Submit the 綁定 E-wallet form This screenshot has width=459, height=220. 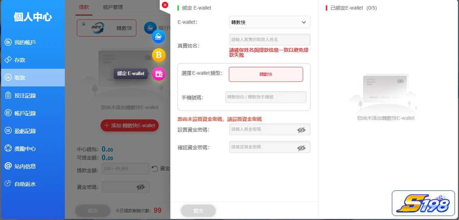pos(198,211)
